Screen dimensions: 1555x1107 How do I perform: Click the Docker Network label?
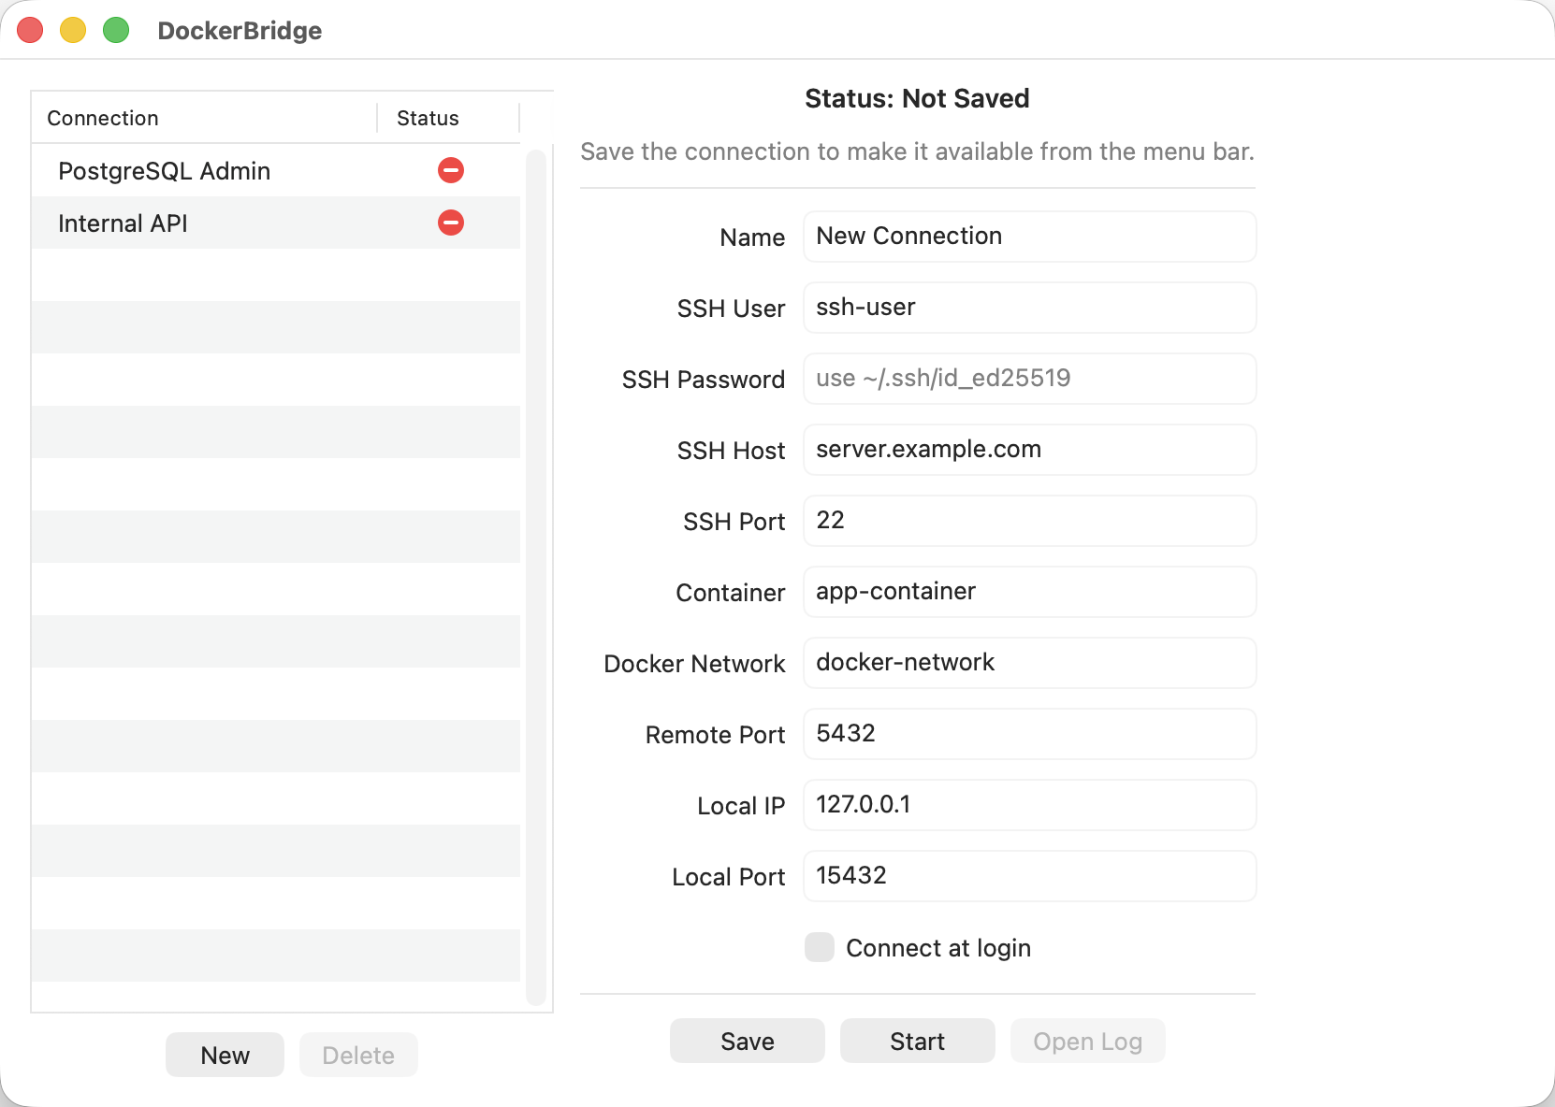pos(694,664)
